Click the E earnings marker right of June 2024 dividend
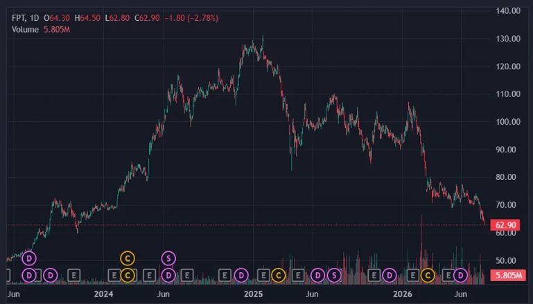533x304 pixels. click(x=187, y=275)
